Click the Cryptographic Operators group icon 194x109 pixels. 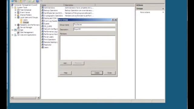pyautogui.click(x=42, y=16)
